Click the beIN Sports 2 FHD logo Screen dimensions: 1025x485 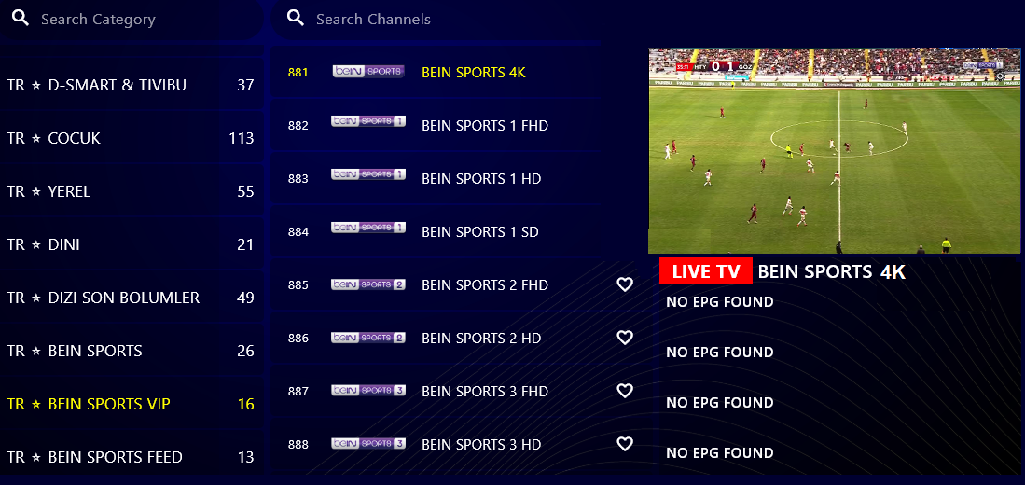(368, 284)
